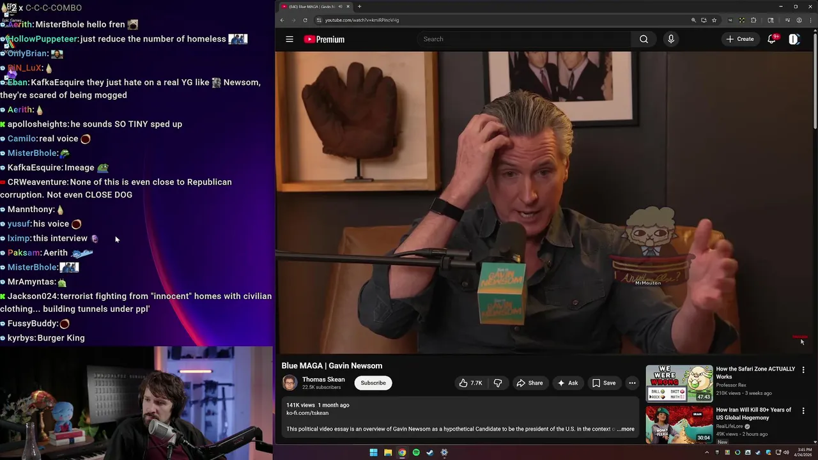Click video title 'Blue MAGA | Gavin Newsom'
The image size is (818, 460).
(332, 365)
